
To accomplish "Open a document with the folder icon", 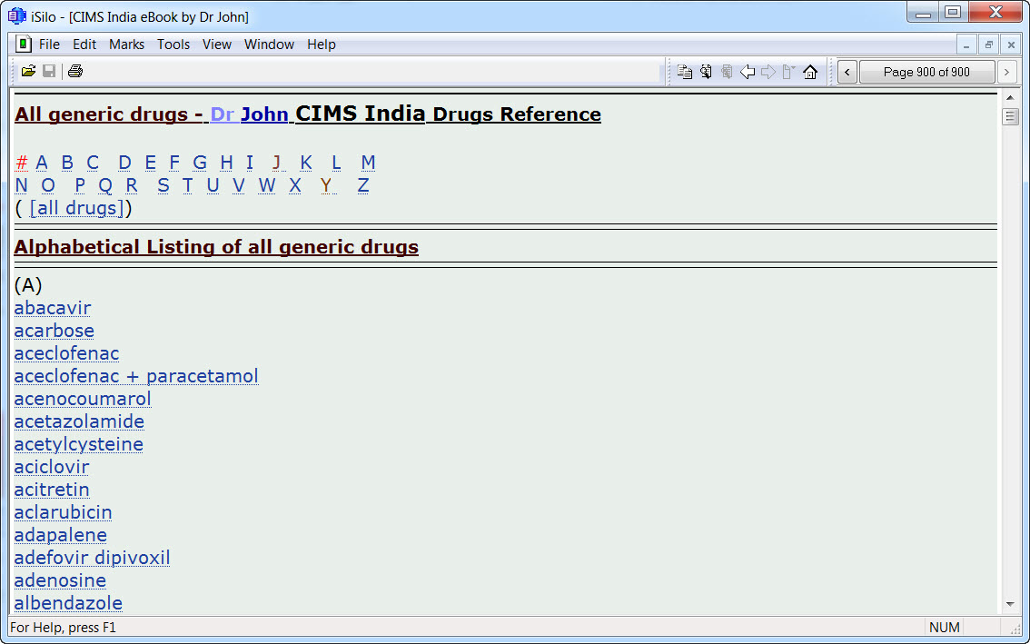I will [x=28, y=71].
